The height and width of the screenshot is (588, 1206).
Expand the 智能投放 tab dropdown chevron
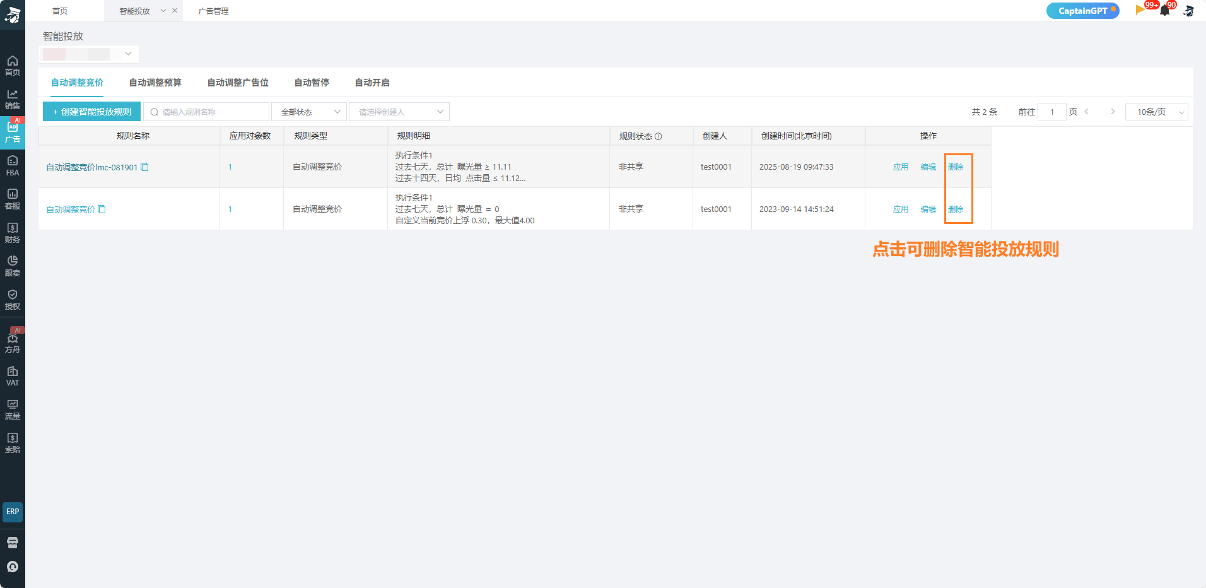pyautogui.click(x=163, y=11)
